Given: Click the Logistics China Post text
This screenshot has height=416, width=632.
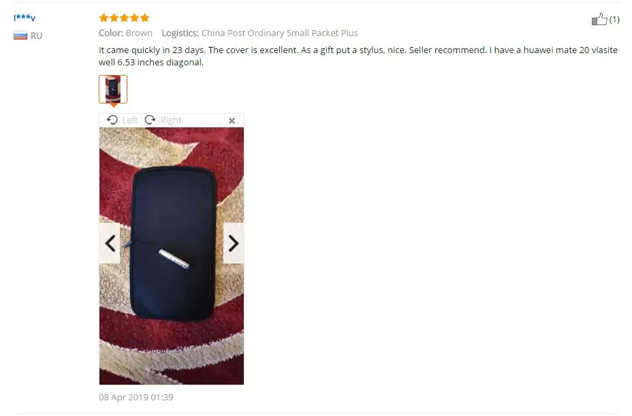Looking at the screenshot, I should [x=259, y=33].
